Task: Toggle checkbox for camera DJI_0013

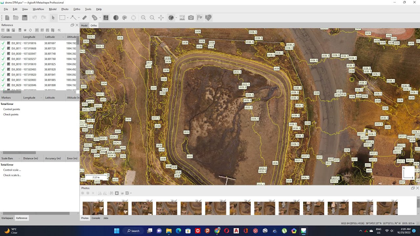Action: tap(3, 75)
